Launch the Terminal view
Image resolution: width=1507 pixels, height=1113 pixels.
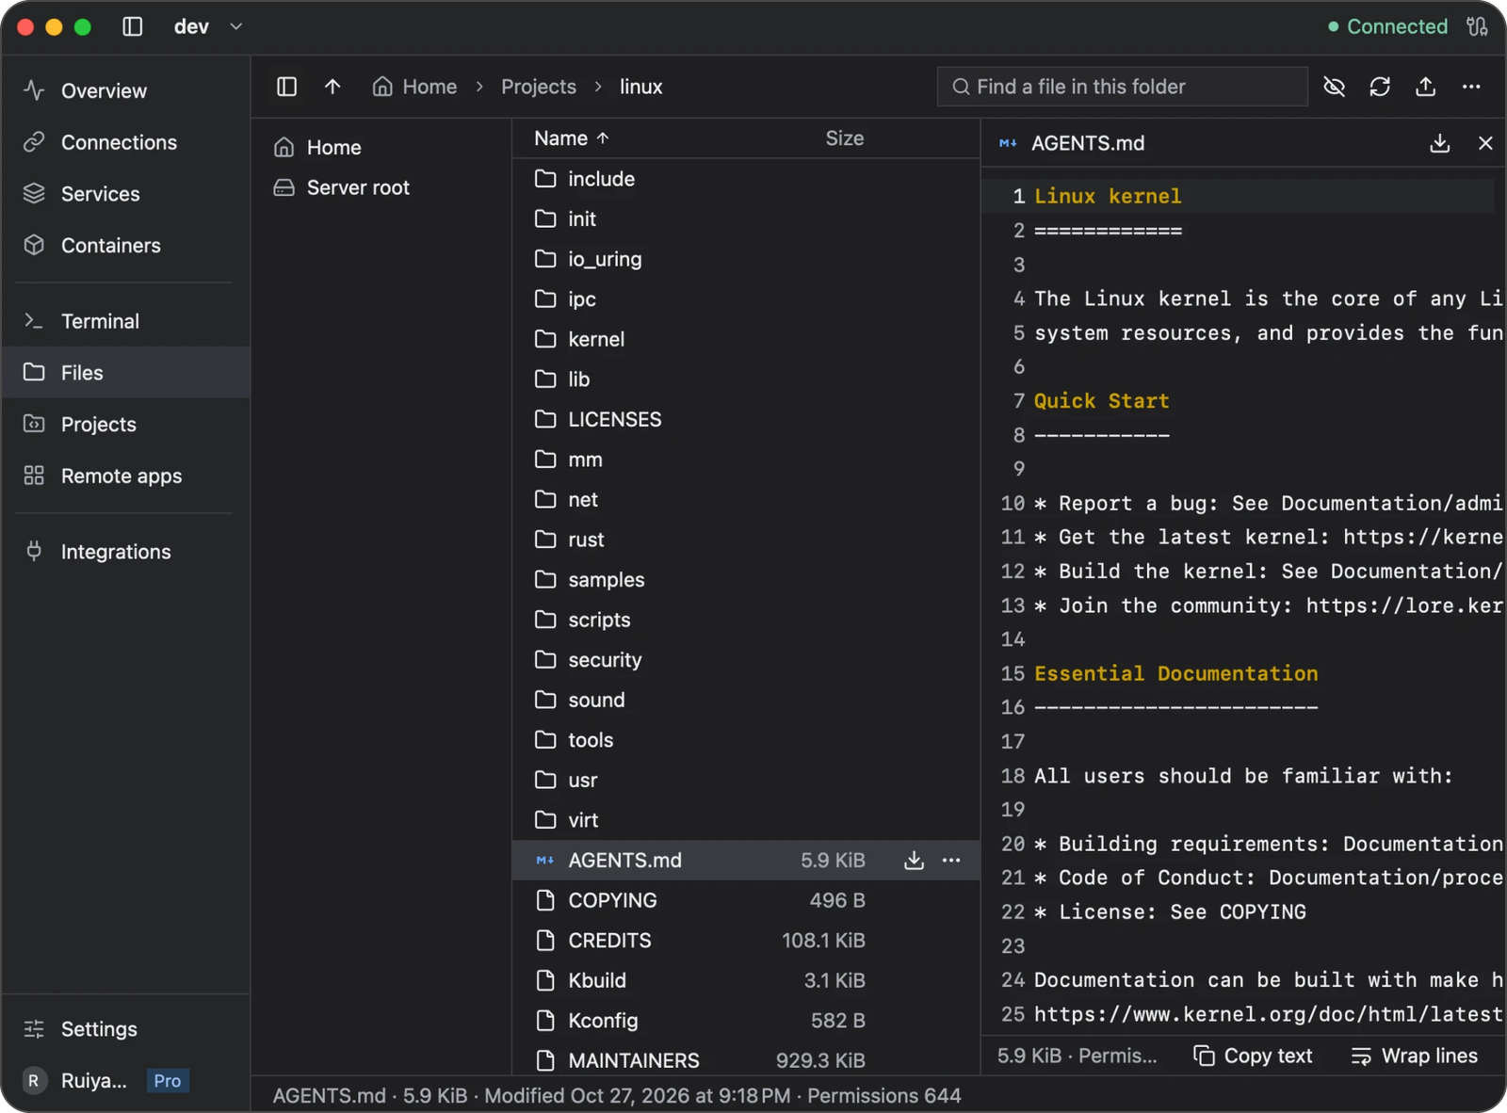(x=126, y=321)
